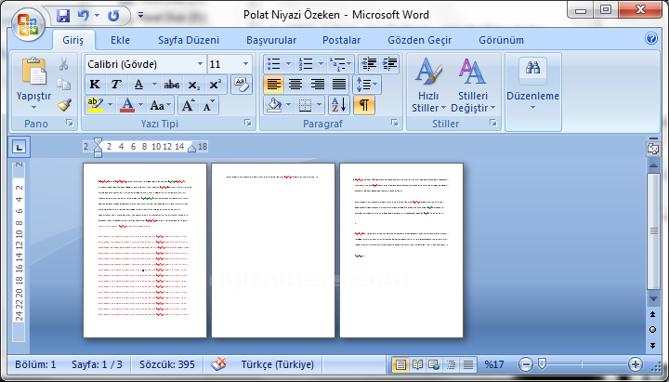This screenshot has width=669, height=382.
Task: Toggle show paragraph marks (¶)
Action: point(364,105)
